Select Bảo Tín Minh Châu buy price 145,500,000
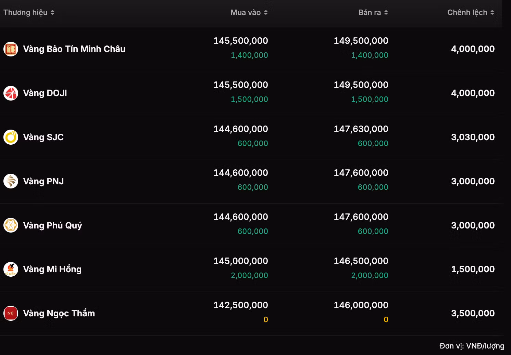Screen dimensions: 511x355 click(x=241, y=41)
